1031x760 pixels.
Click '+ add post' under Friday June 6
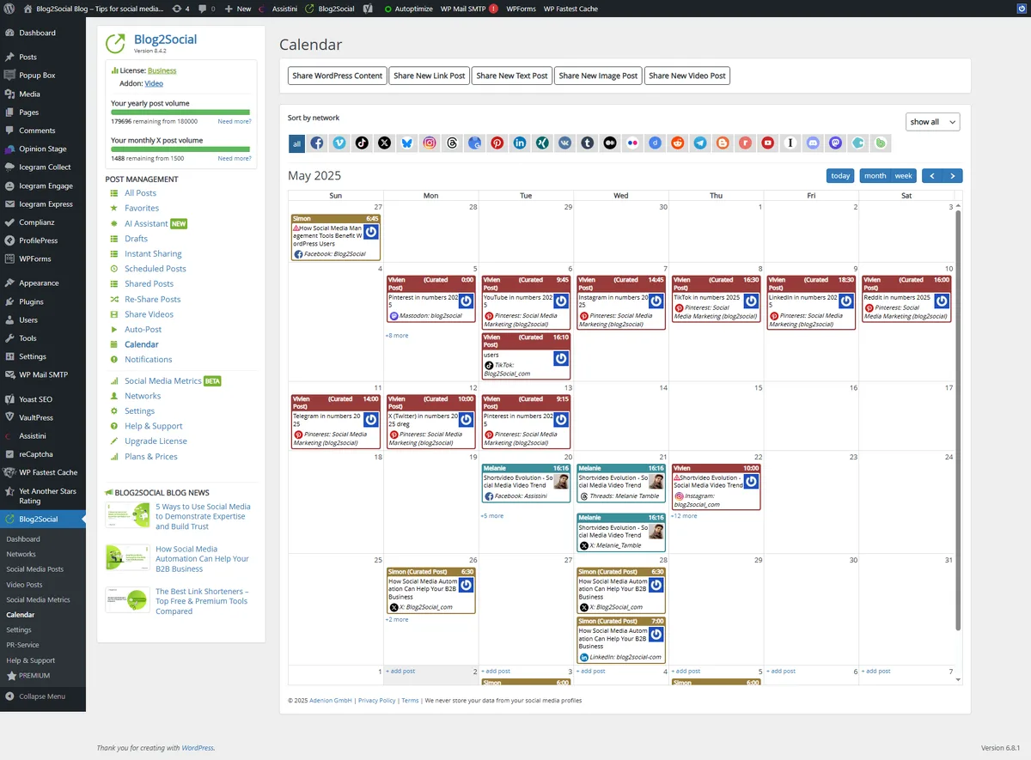[x=780, y=671]
